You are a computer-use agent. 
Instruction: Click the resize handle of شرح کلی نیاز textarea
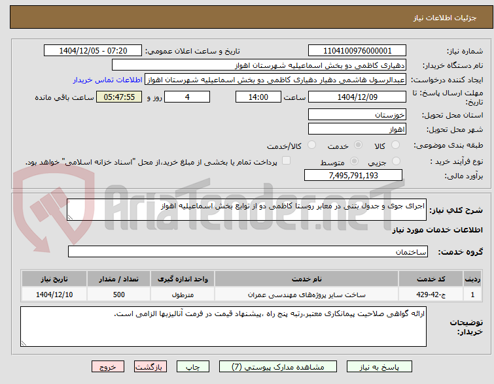(x=70, y=217)
